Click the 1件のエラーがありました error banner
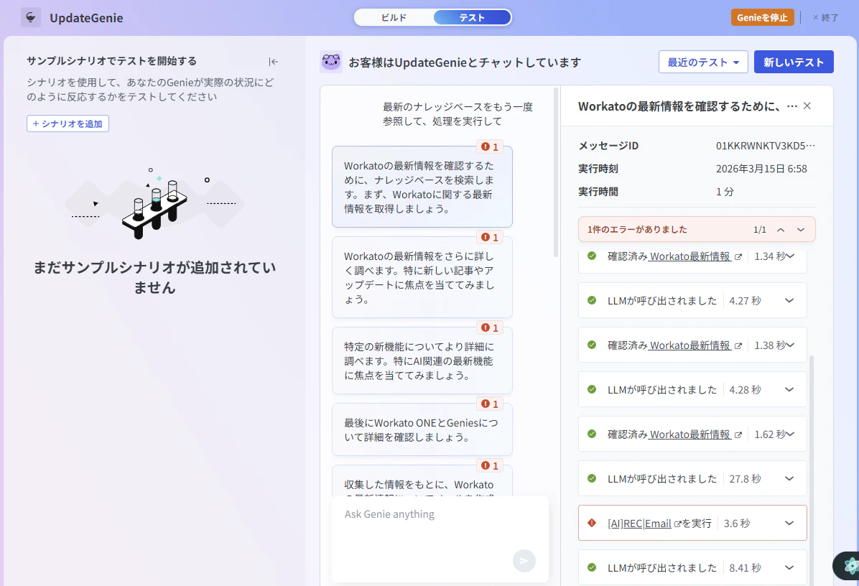Image resolution: width=859 pixels, height=586 pixels. coord(697,230)
